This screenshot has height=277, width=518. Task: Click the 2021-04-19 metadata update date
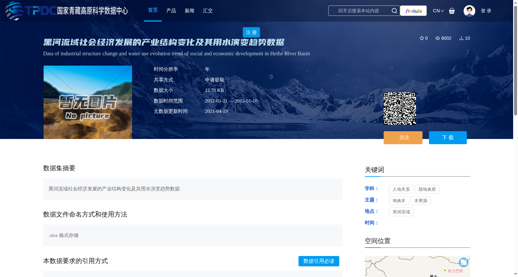tap(216, 111)
